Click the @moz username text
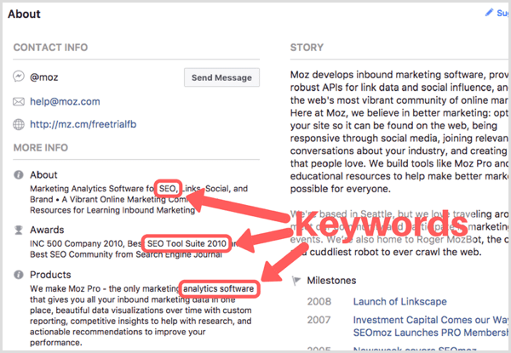Screen dimensions: 511x353 click(x=44, y=77)
